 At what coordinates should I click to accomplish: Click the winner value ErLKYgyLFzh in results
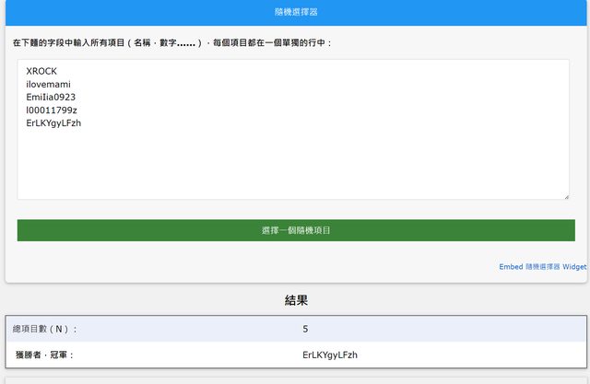coord(329,355)
